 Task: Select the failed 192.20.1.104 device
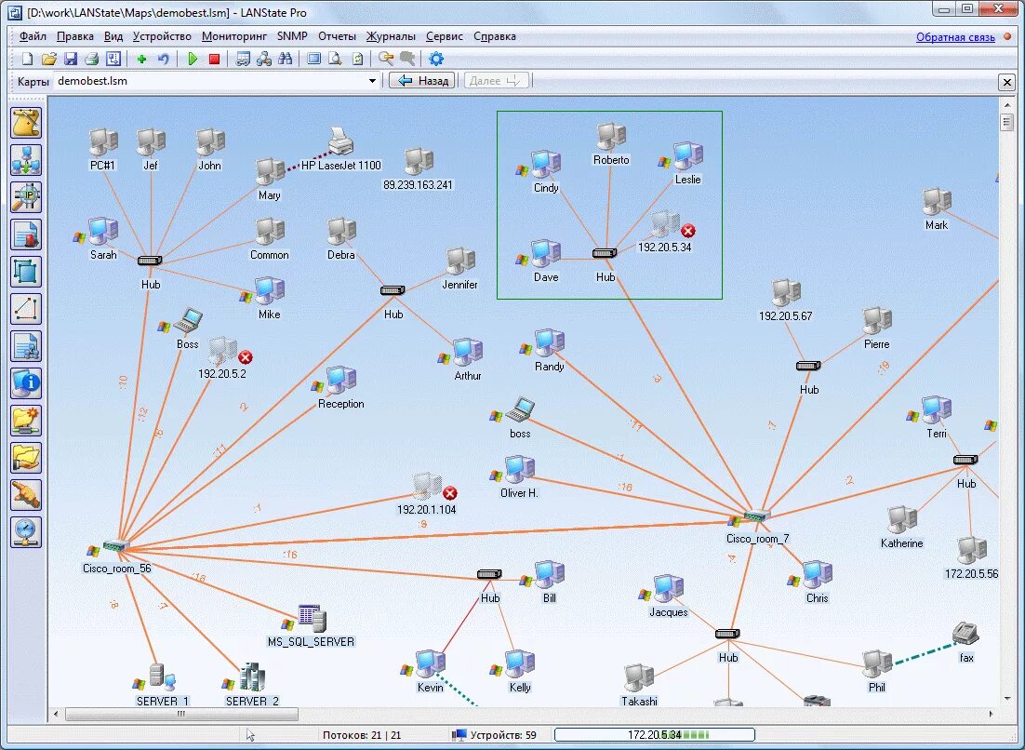point(427,488)
